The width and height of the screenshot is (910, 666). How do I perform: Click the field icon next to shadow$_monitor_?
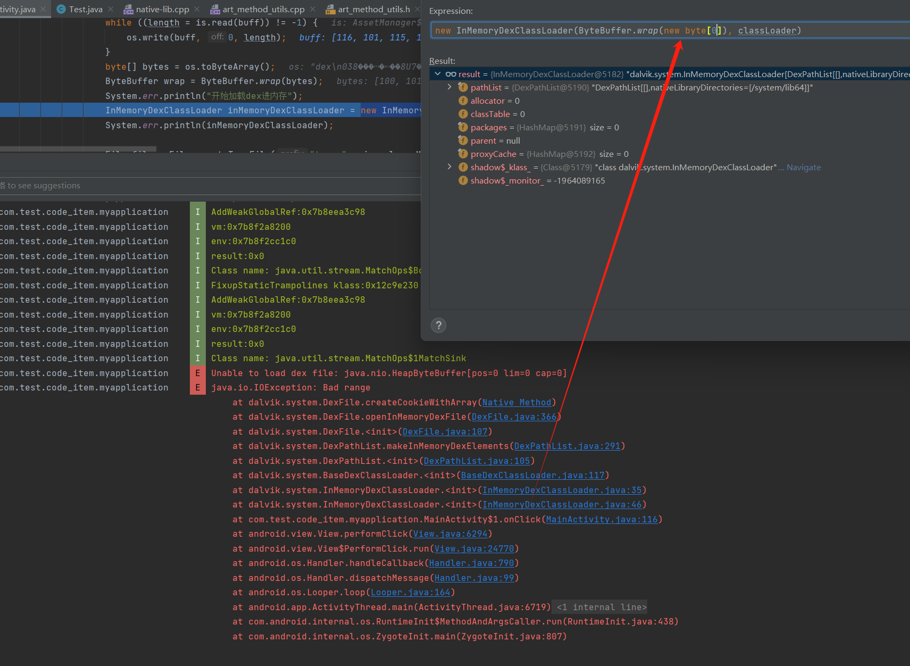click(x=463, y=180)
